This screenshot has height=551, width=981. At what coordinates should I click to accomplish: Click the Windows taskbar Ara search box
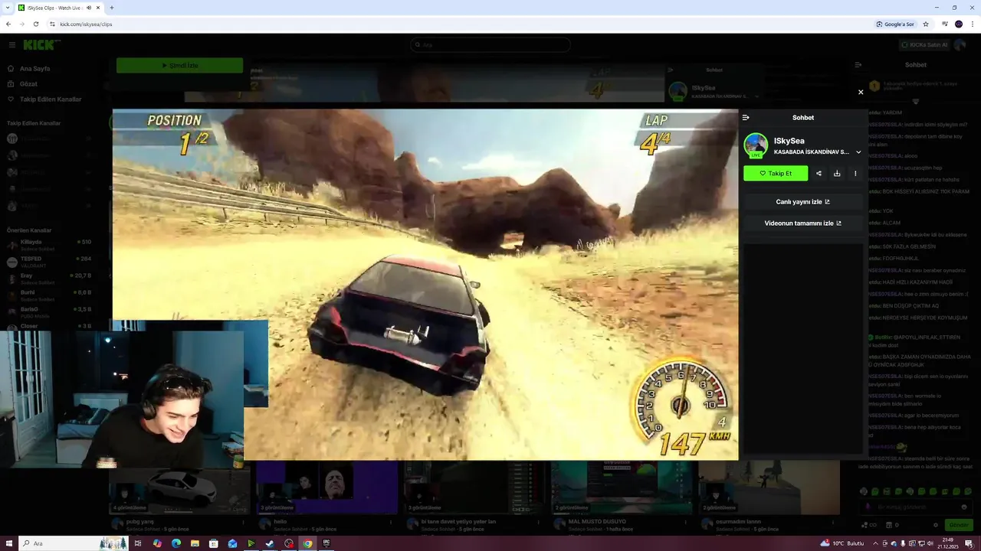point(73,543)
